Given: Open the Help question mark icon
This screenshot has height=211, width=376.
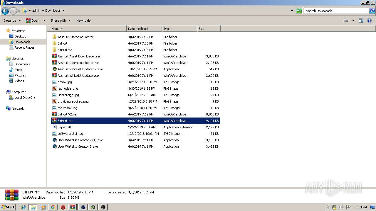Looking at the screenshot, I should pos(370,21).
